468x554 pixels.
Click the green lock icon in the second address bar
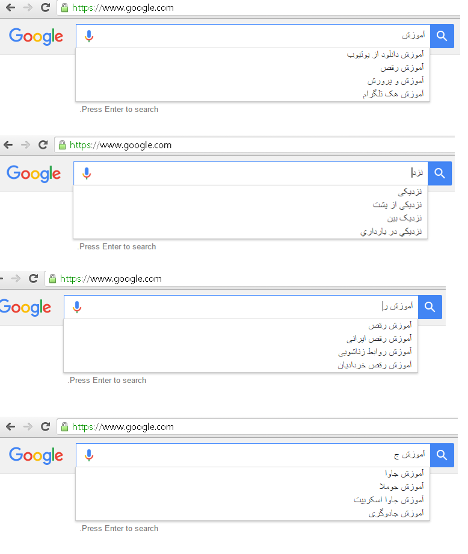pyautogui.click(x=62, y=145)
